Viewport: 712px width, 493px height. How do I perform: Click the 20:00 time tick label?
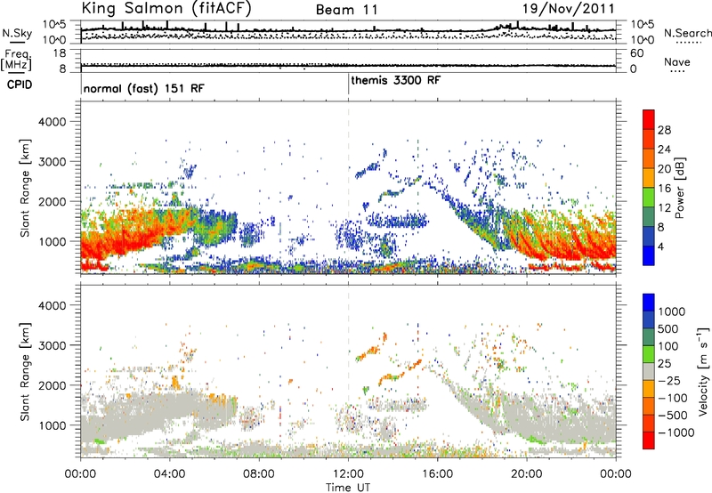(x=526, y=474)
